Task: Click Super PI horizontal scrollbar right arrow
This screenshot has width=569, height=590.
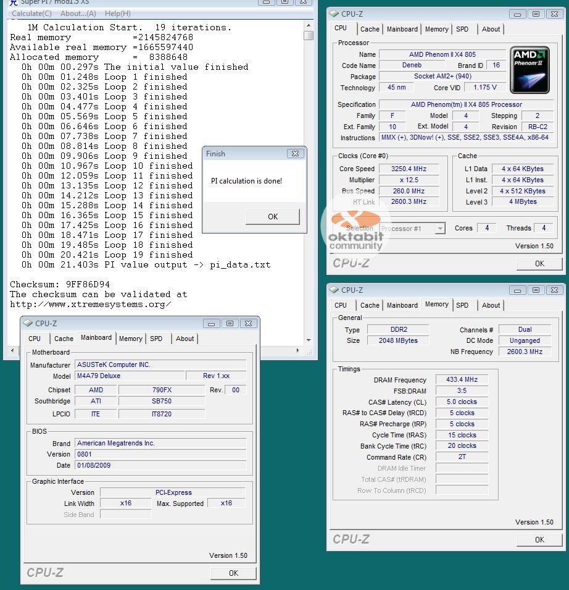Action: [x=298, y=350]
